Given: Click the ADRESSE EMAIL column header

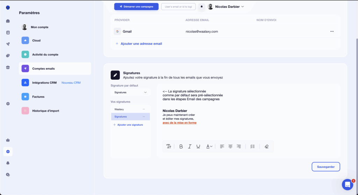Looking at the screenshot, I should (x=197, y=20).
